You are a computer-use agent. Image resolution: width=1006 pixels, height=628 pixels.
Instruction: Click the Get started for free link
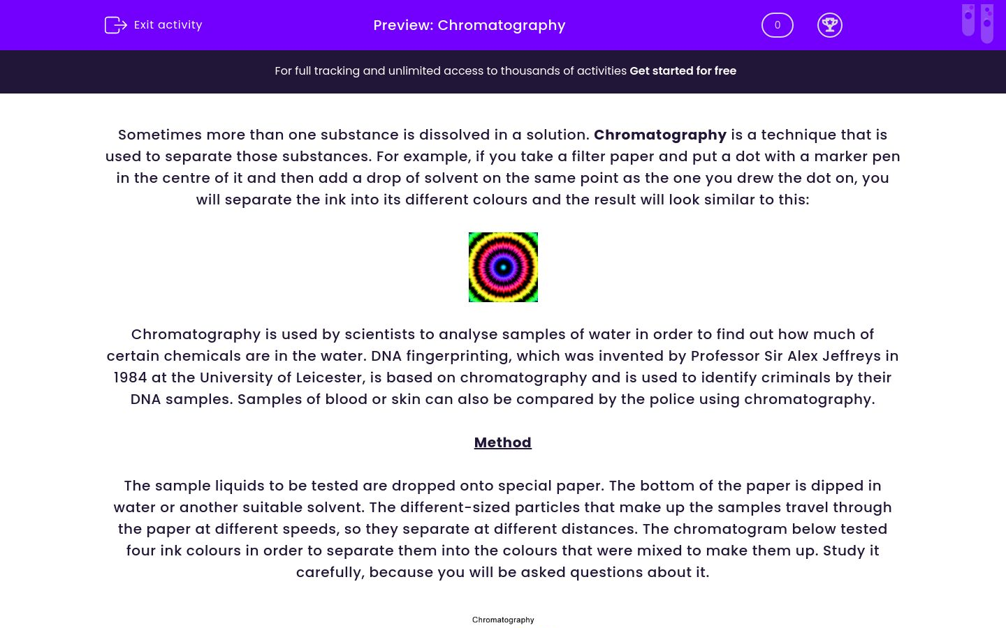coord(683,70)
